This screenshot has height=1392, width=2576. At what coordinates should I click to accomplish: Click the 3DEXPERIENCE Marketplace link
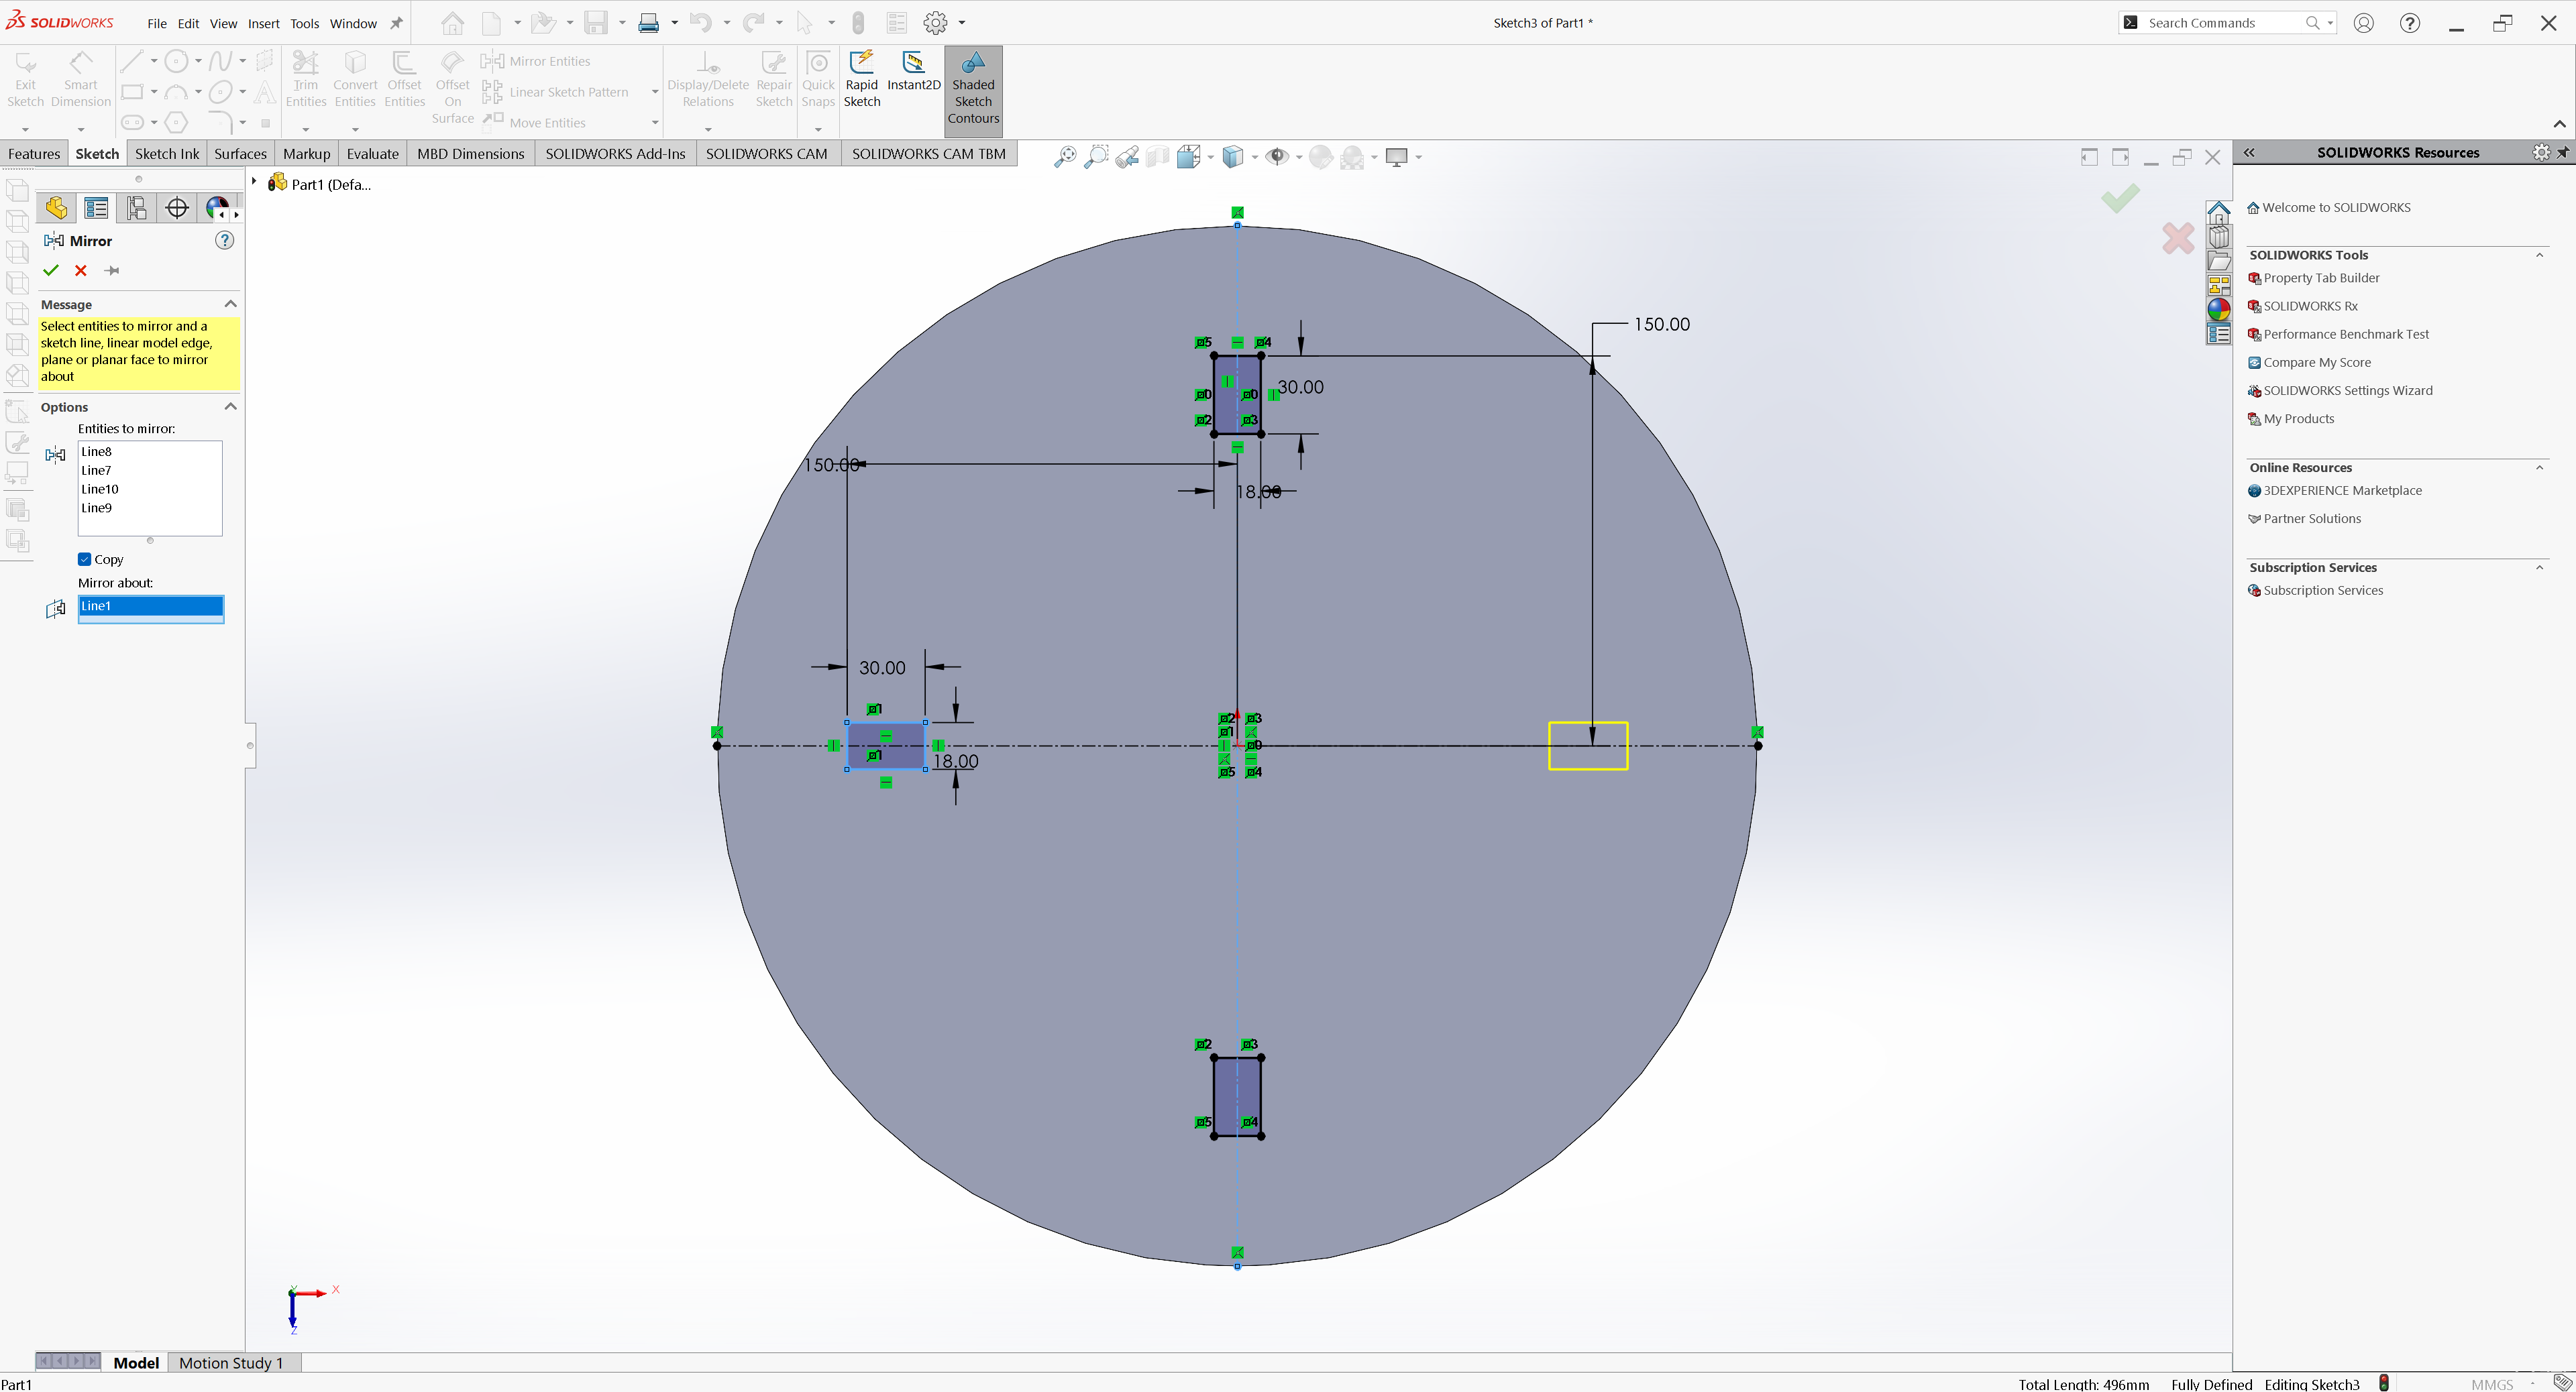click(2342, 491)
